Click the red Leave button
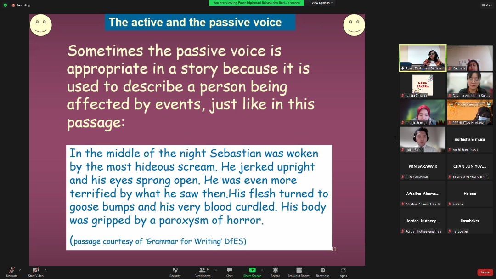496x279 pixels. pos(485,272)
